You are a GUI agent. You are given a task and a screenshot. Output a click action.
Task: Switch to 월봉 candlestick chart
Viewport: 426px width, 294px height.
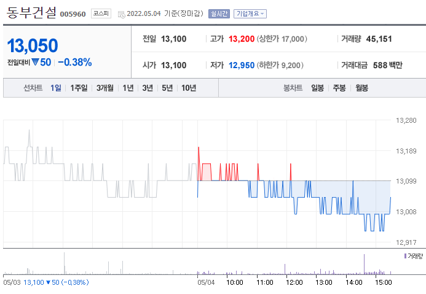tap(362, 88)
